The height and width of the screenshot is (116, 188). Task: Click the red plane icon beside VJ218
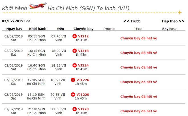pos(75,51)
